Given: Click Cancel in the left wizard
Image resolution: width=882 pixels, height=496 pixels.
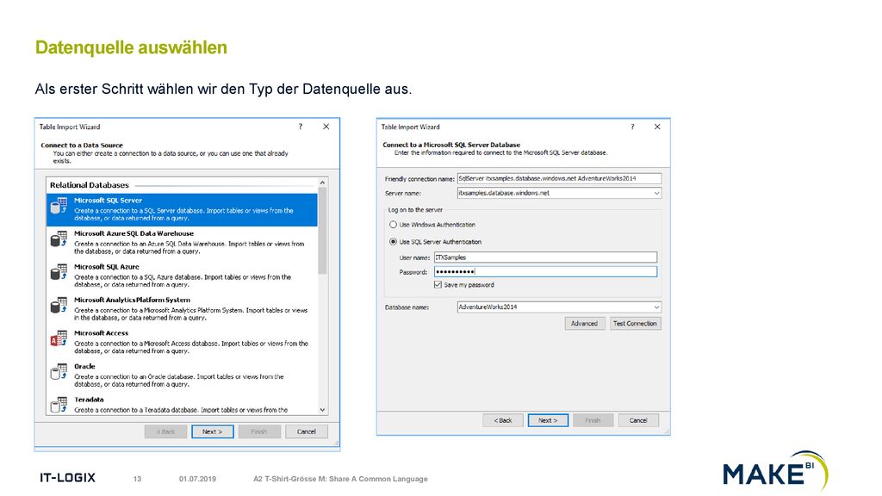Looking at the screenshot, I should [307, 431].
